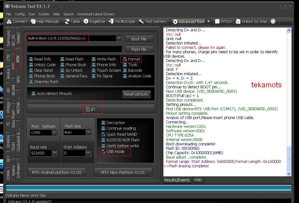
Task: Click the settings gear toolbar icon
Action: 273,21
